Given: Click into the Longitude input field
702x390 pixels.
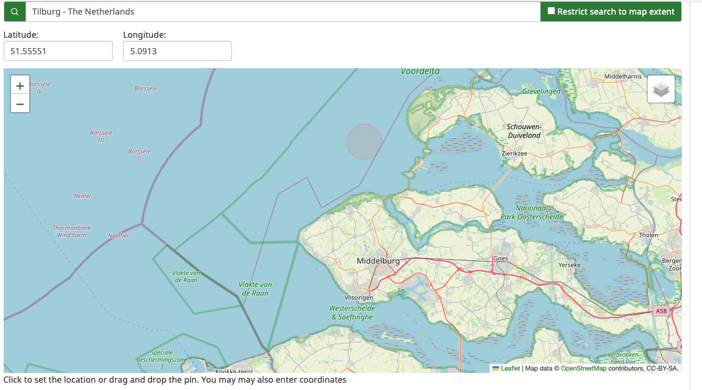Looking at the screenshot, I should pos(177,51).
